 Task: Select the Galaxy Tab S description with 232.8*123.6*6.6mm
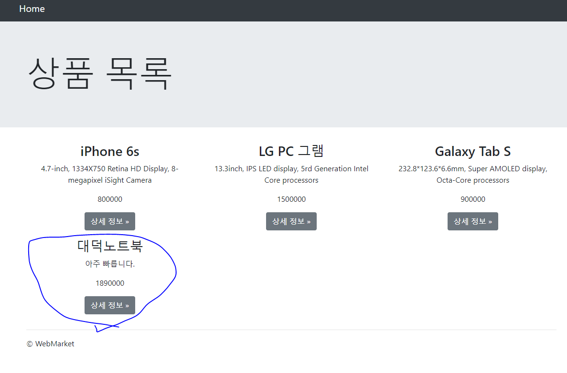point(473,175)
